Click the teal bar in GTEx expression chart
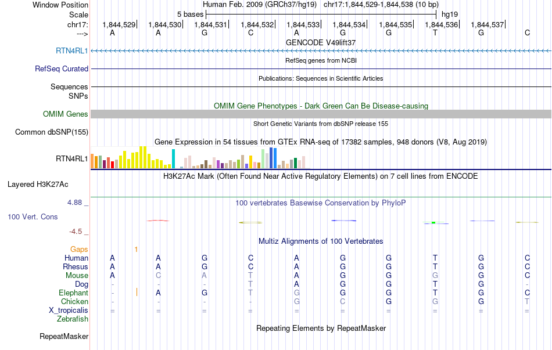Screen dimensions: 552x350 pyautogui.click(x=173, y=158)
